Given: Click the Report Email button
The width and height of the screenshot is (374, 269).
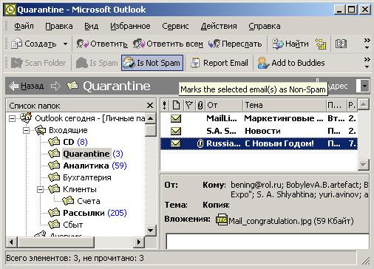Looking at the screenshot, I should click(x=220, y=63).
